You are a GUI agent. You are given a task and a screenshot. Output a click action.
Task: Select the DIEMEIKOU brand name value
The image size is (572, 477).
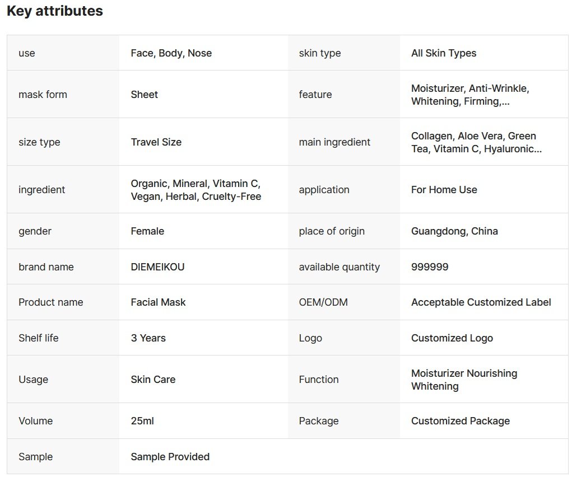coord(157,267)
